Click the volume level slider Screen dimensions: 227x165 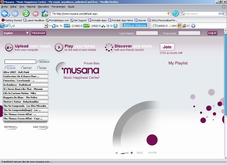pos(124,153)
